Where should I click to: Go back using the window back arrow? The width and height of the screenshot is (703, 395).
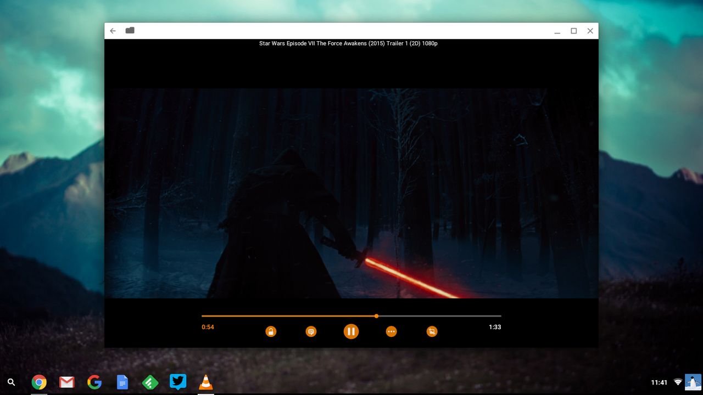click(113, 31)
